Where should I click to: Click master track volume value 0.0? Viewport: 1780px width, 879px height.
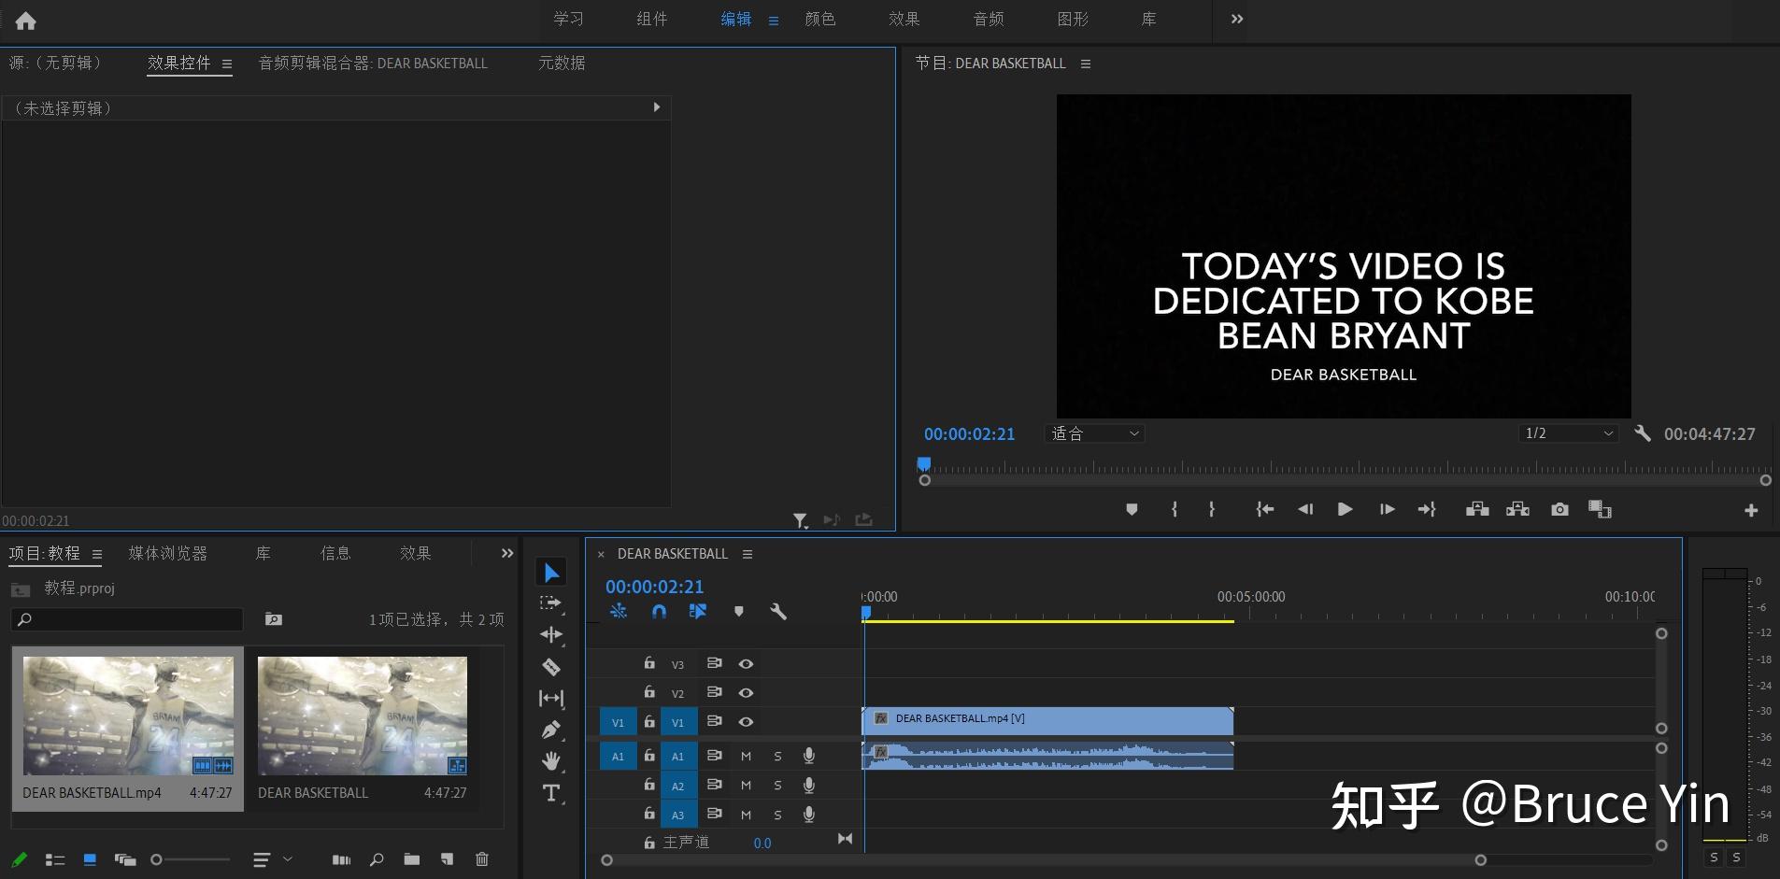pos(762,843)
